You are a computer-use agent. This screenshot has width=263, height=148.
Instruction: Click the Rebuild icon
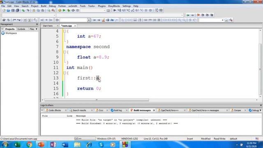pos(73,10)
